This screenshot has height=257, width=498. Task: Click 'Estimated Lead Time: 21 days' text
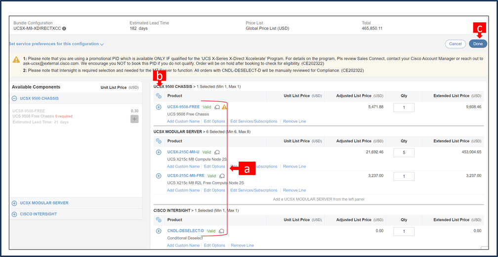pos(41,122)
